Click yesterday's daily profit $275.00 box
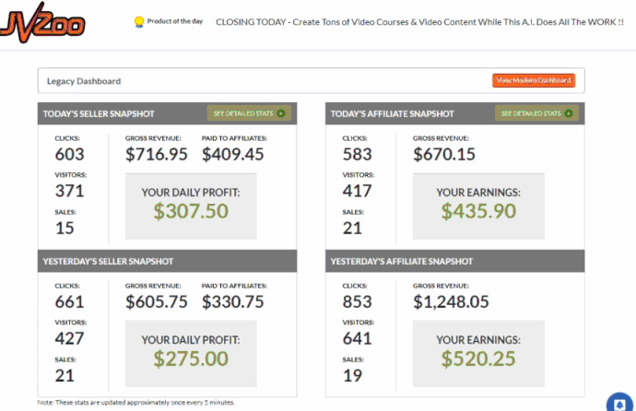 click(x=191, y=354)
